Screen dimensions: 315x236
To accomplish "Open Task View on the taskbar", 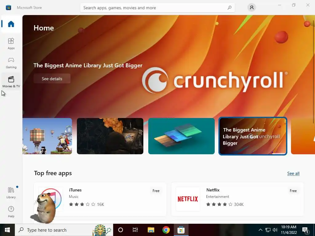I will 135,230.
